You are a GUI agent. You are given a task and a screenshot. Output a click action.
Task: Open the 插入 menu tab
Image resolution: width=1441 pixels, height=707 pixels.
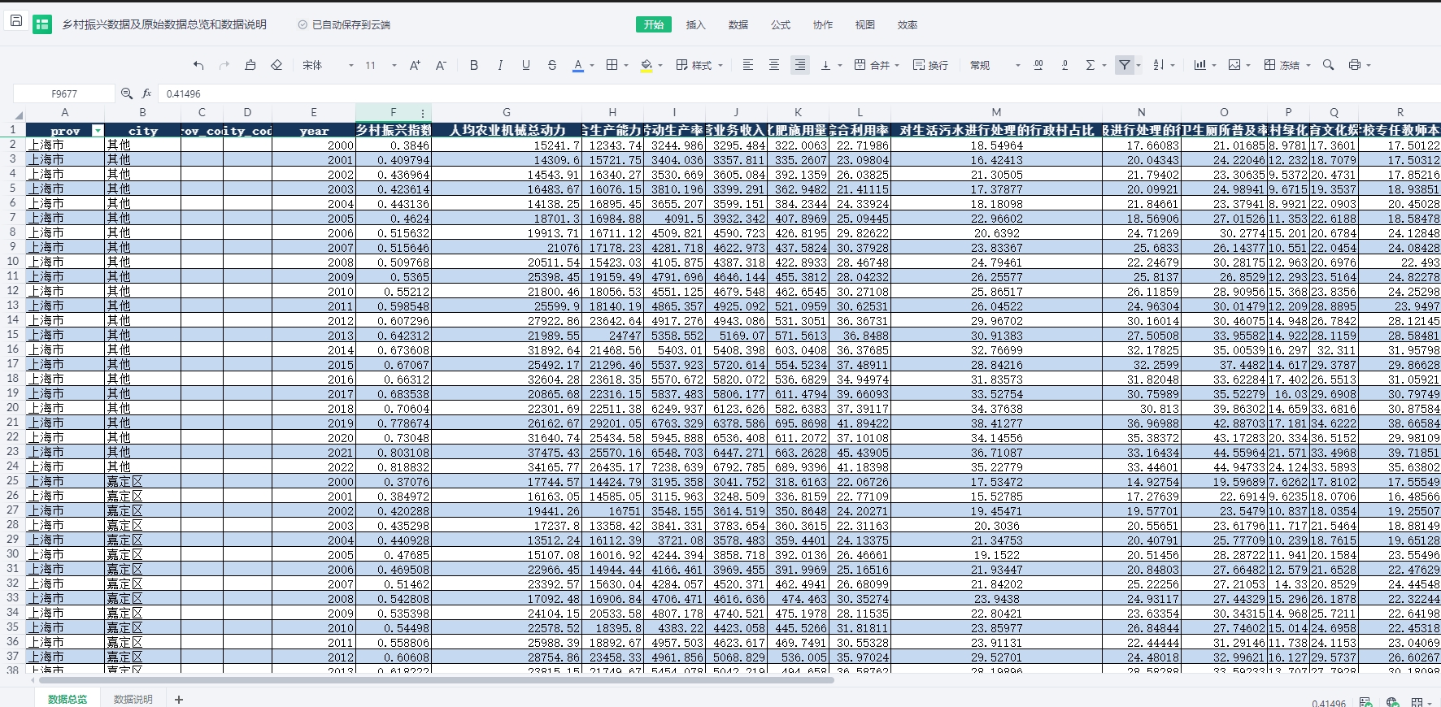(x=695, y=24)
